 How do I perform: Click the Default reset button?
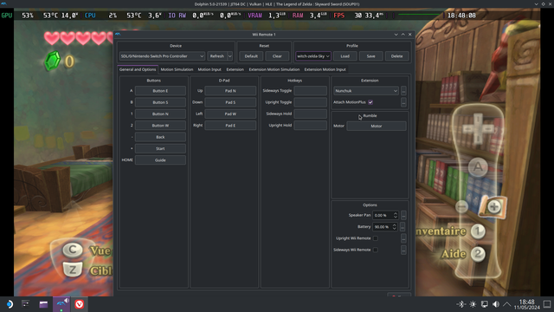(x=251, y=56)
